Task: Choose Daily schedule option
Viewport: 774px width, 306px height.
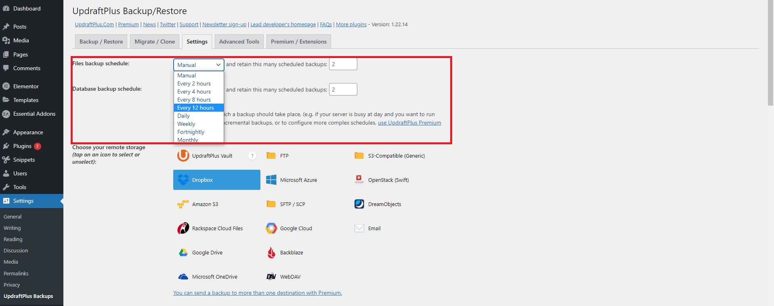Action: pyautogui.click(x=199, y=116)
